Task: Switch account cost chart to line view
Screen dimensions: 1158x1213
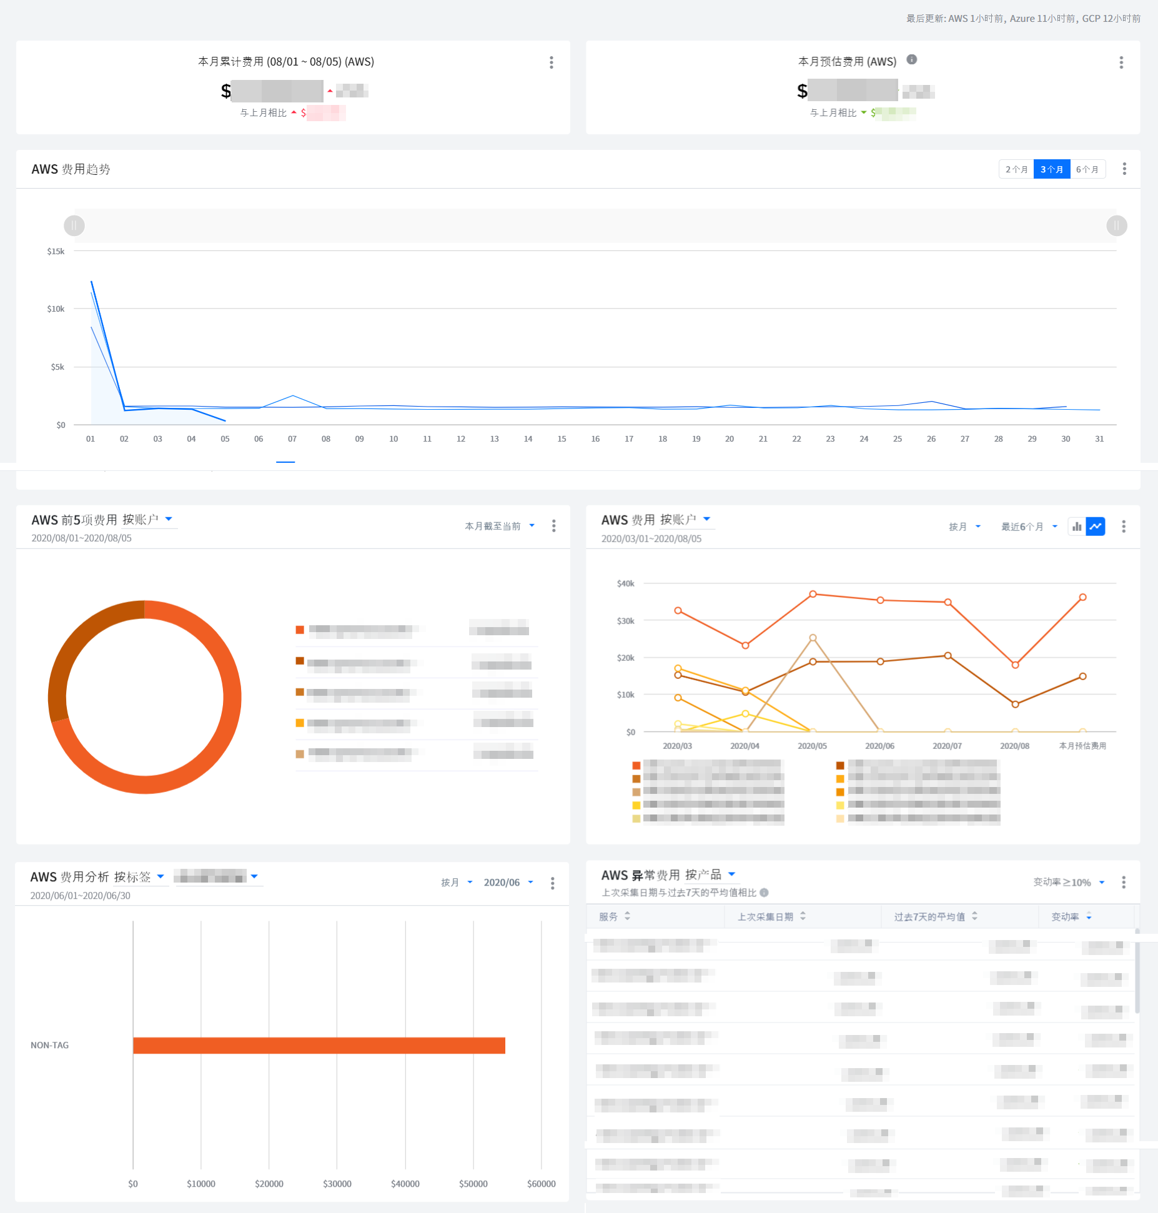Action: (x=1096, y=527)
